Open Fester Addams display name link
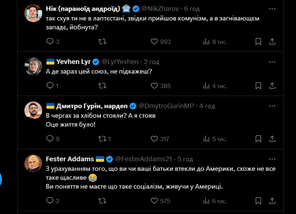 (70, 159)
